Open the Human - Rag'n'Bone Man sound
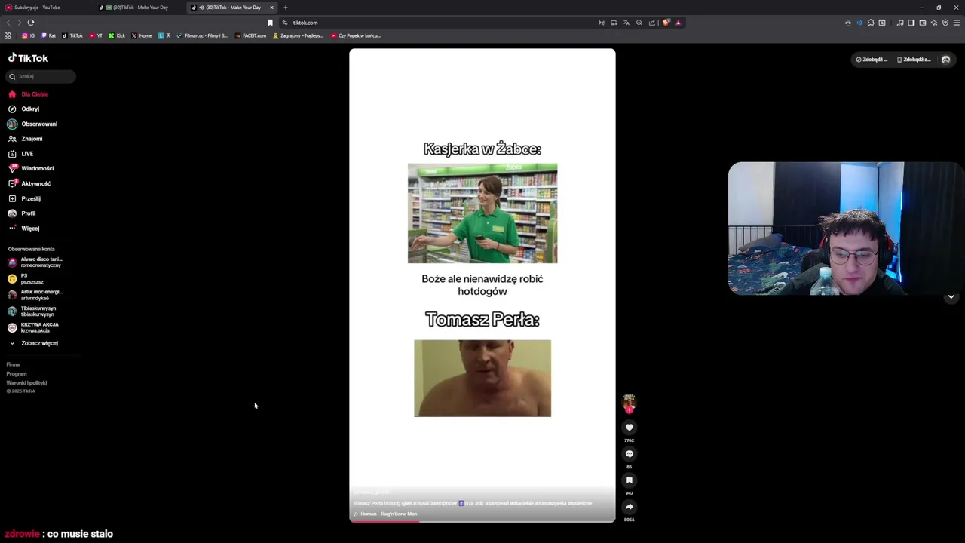The image size is (965, 543). (x=385, y=514)
